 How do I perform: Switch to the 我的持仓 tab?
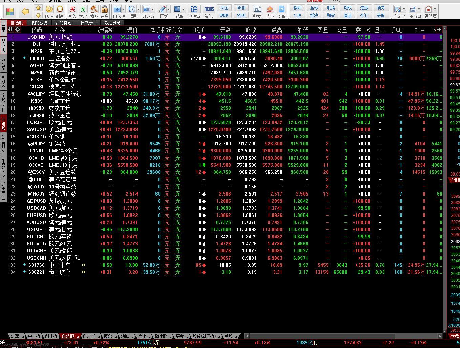[x=64, y=23]
